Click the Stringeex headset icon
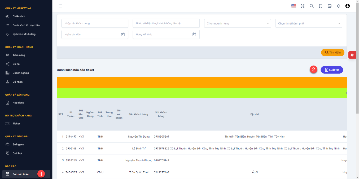The width and height of the screenshot is (359, 179). [7, 145]
